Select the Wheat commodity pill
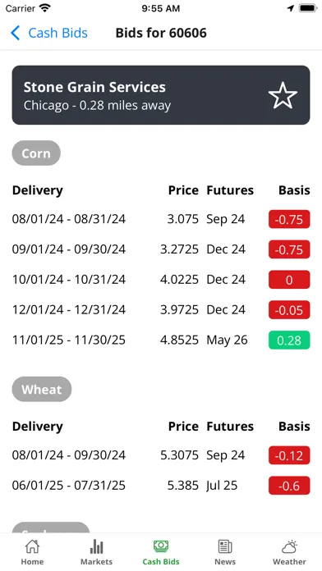This screenshot has width=322, height=571. (x=42, y=390)
